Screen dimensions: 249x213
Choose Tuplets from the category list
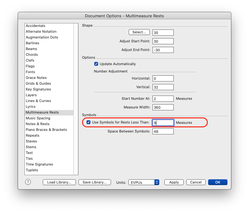click(32, 170)
